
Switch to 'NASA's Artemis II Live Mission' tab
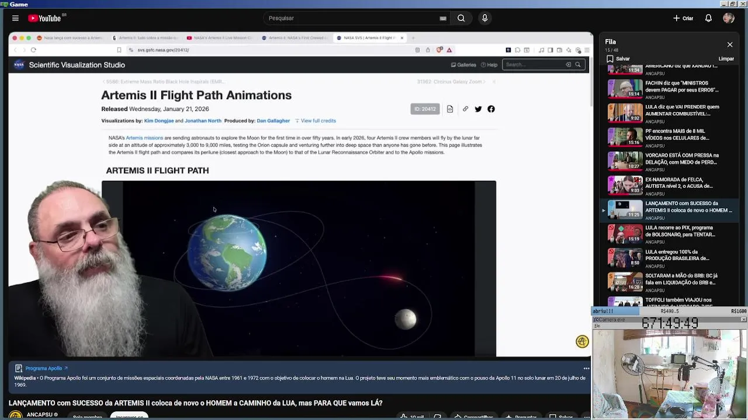pos(220,38)
